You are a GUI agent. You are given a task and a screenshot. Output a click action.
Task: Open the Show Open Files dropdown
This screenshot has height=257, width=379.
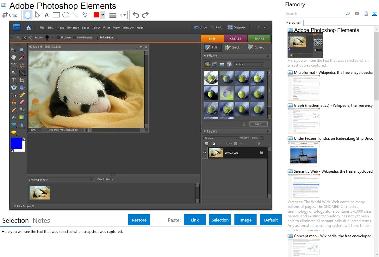pyautogui.click(x=60, y=180)
